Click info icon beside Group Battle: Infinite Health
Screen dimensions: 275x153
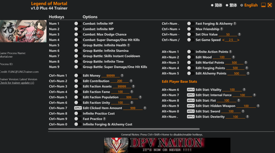click(x=129, y=45)
